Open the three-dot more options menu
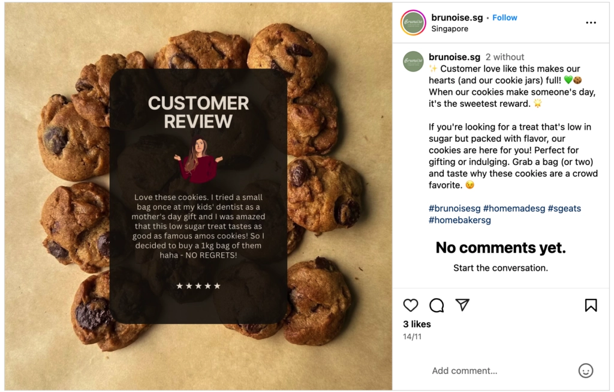The height and width of the screenshot is (392, 614). [591, 23]
